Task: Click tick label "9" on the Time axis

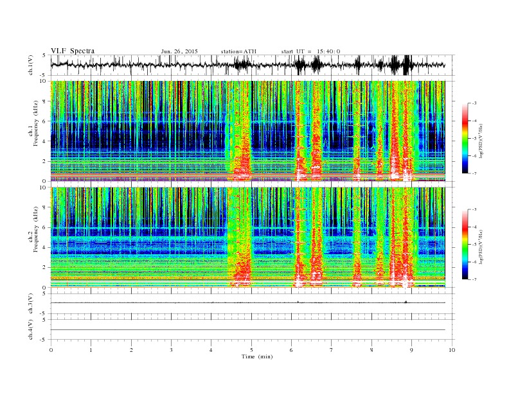Action: (x=411, y=350)
